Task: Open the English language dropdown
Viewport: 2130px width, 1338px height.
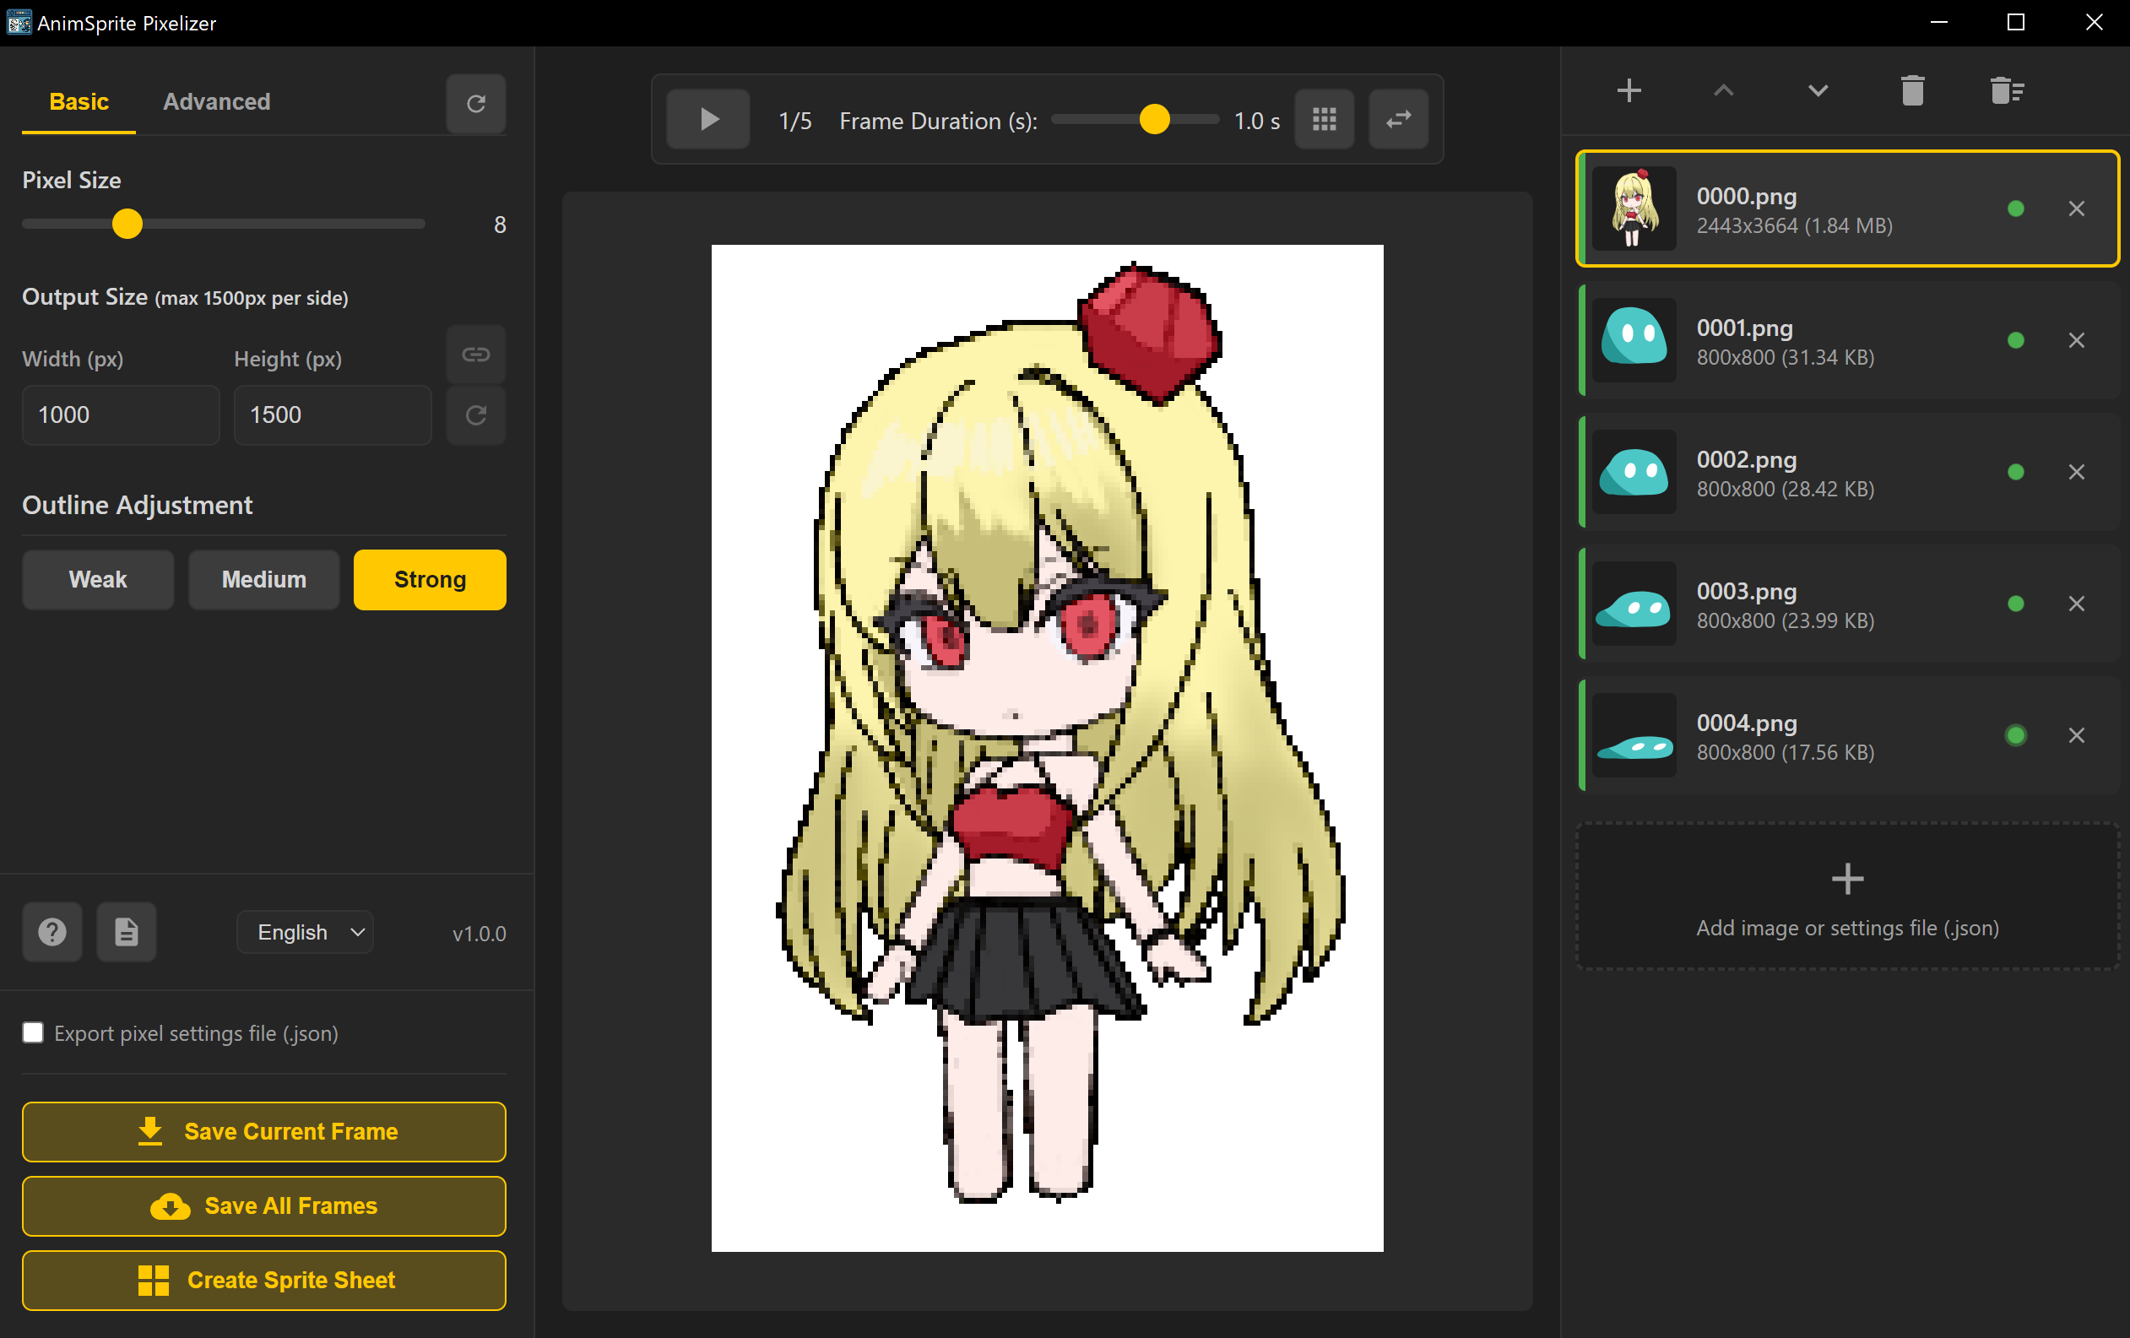Action: (304, 931)
